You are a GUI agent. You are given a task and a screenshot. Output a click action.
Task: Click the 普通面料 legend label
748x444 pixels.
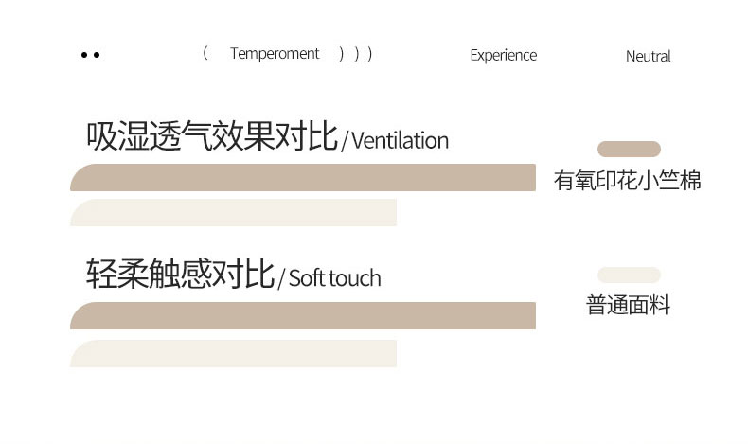click(x=629, y=306)
